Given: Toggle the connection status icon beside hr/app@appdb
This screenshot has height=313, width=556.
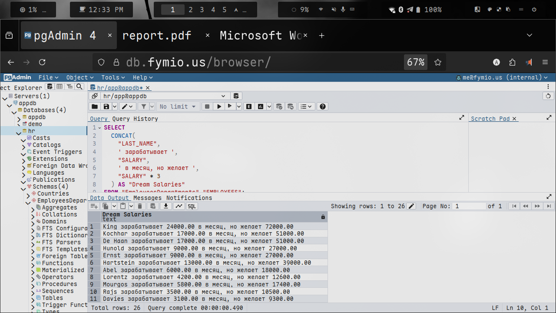Looking at the screenshot, I should pyautogui.click(x=94, y=96).
